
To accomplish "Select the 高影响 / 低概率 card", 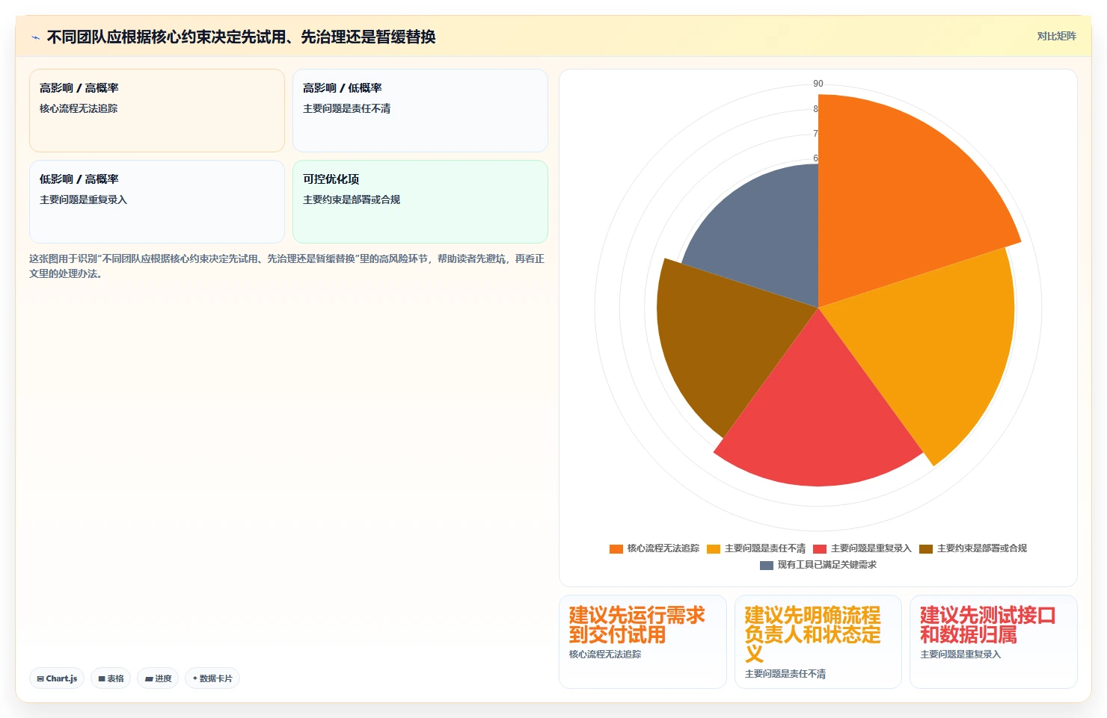I will coord(420,111).
